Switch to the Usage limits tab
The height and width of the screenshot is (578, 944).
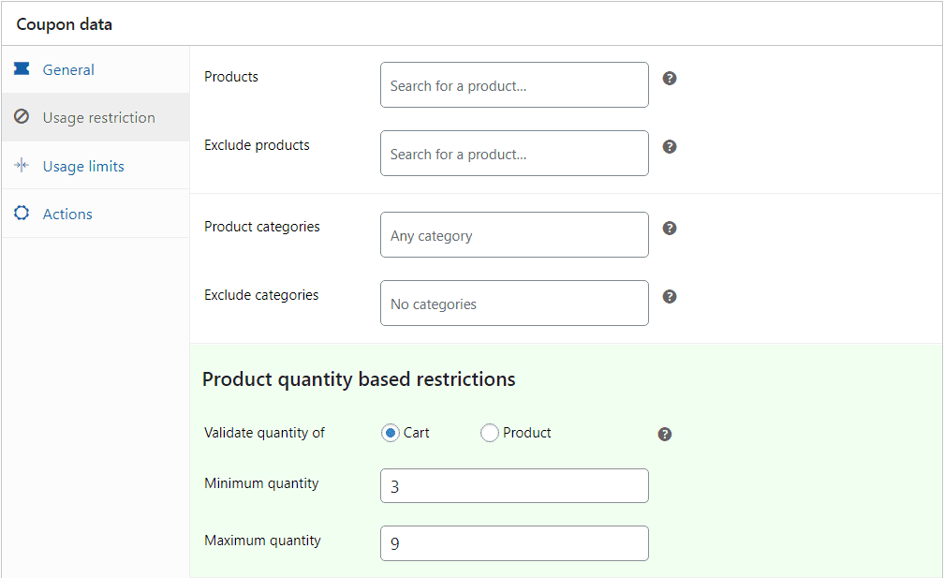coord(83,166)
